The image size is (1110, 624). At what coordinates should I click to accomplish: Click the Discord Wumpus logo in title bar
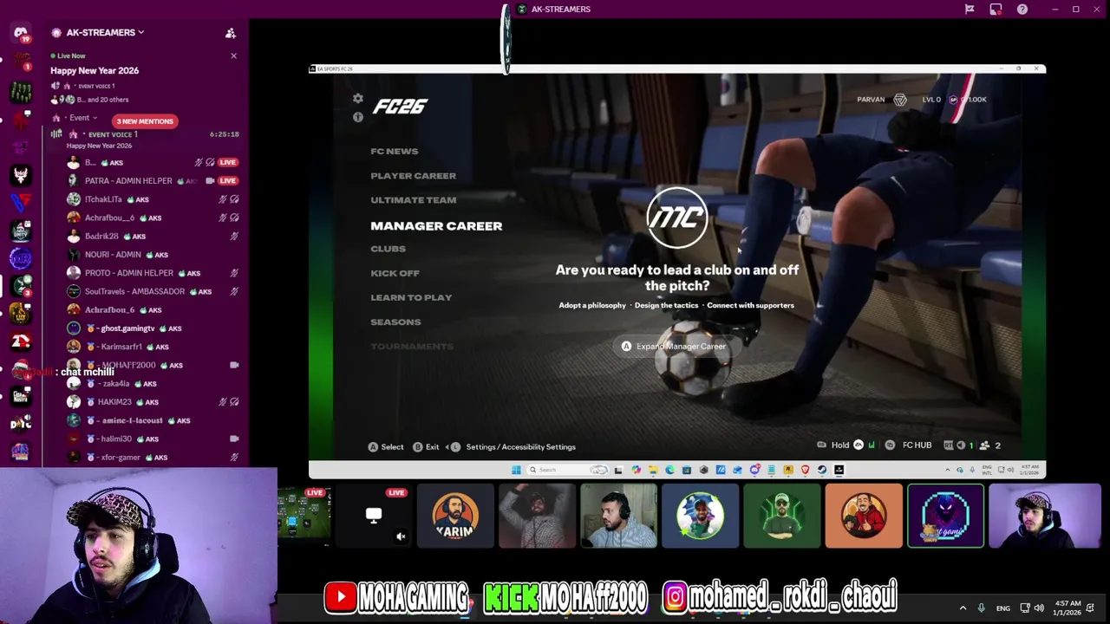click(521, 10)
